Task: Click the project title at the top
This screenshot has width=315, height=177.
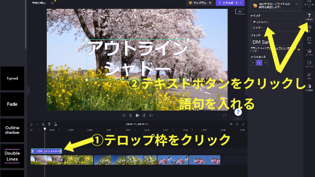Action: [x=39, y=3]
